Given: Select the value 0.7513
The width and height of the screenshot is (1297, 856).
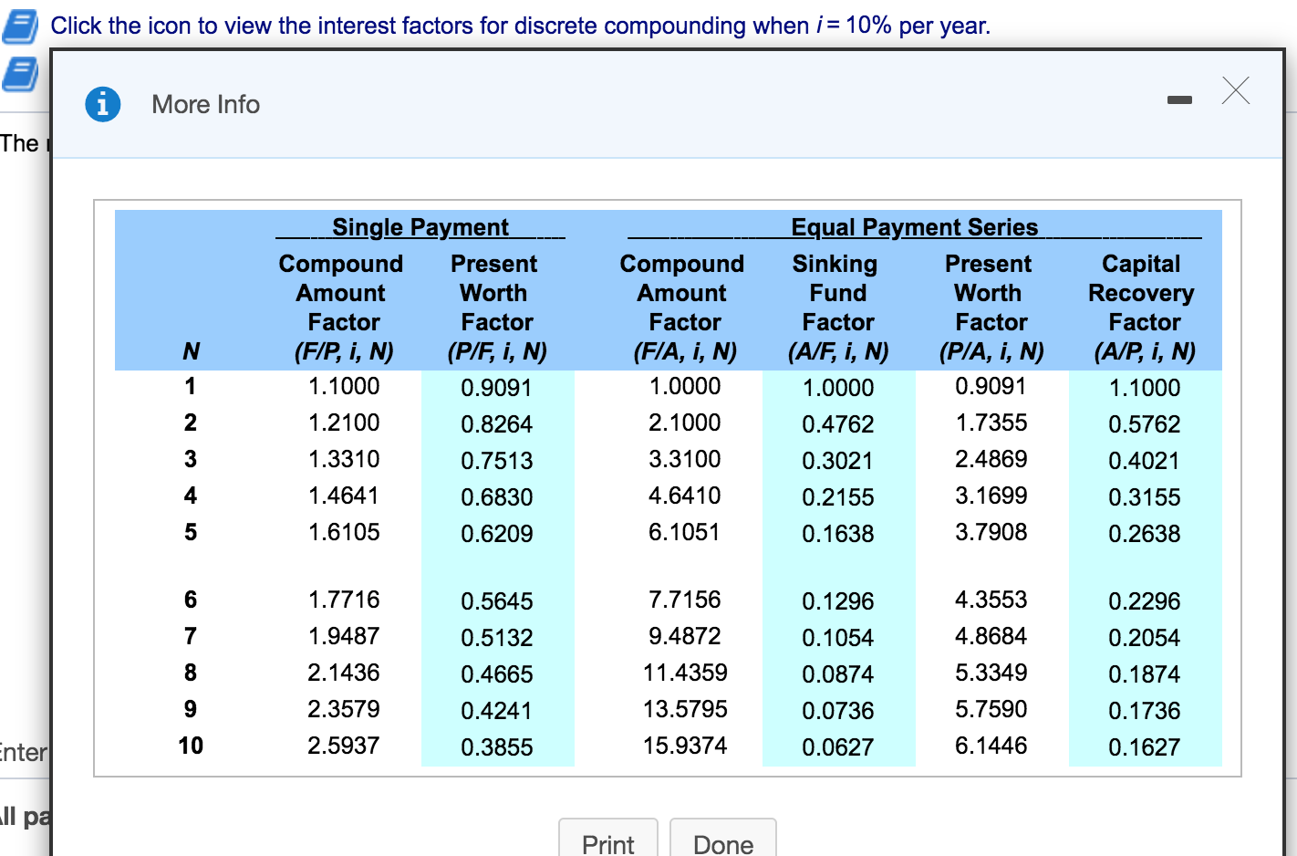Looking at the screenshot, I should pyautogui.click(x=497, y=461).
